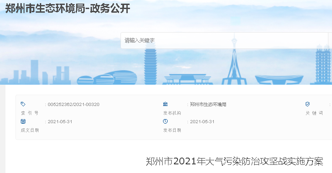
Task: Click the 索引号 label
Action: point(29,113)
